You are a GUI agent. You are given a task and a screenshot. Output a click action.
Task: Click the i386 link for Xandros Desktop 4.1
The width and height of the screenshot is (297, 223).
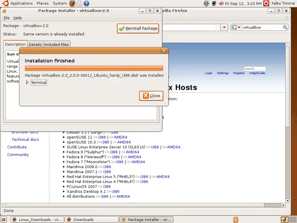pyautogui.click(x=115, y=191)
